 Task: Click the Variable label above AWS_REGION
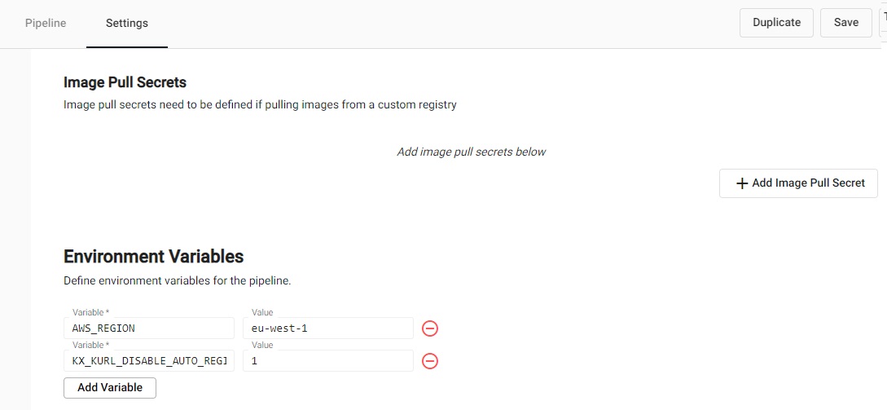90,312
